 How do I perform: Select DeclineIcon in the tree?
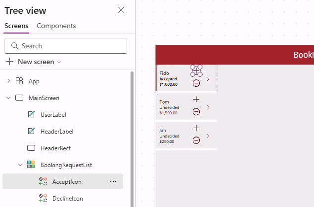67,198
